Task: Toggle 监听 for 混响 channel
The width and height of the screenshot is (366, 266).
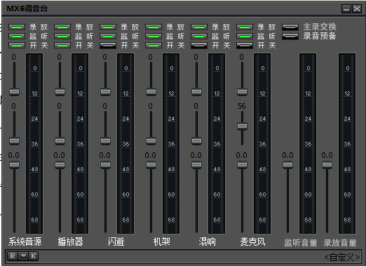Action: pyautogui.click(x=199, y=36)
